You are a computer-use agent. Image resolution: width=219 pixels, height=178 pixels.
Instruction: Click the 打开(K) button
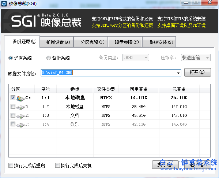(x=197, y=73)
